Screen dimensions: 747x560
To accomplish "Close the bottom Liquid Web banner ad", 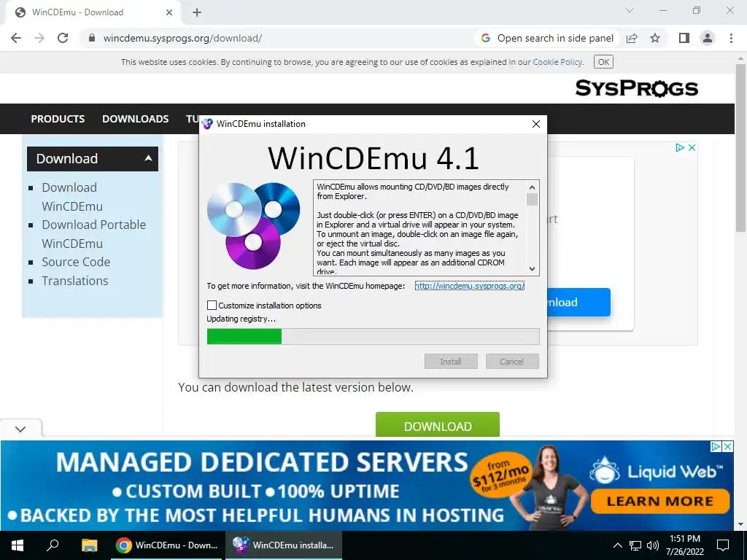I will (727, 446).
